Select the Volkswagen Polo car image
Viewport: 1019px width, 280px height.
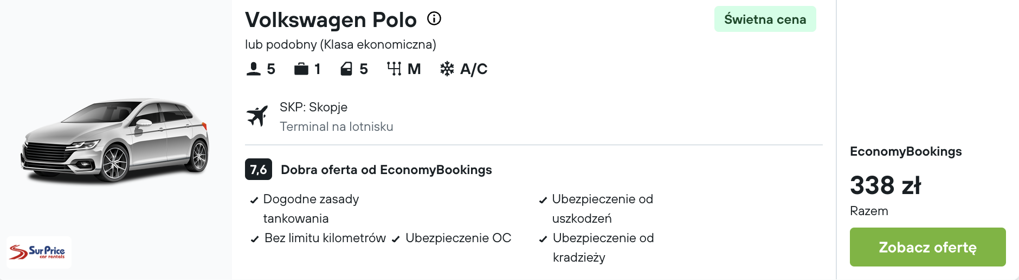[115, 141]
